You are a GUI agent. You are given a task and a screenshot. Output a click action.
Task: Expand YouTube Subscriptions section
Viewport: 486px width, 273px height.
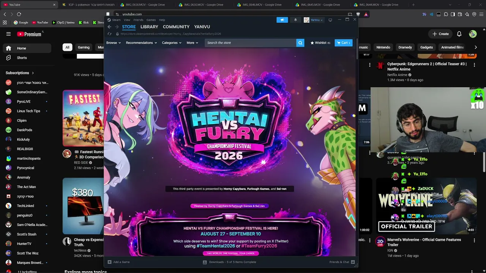click(20, 73)
